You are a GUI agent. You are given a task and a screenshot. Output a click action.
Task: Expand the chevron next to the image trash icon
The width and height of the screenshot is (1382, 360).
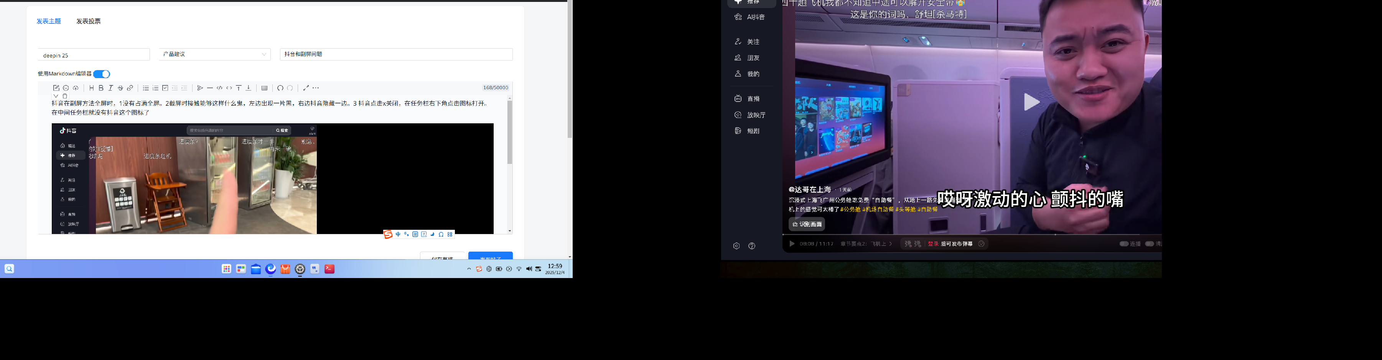tap(56, 97)
